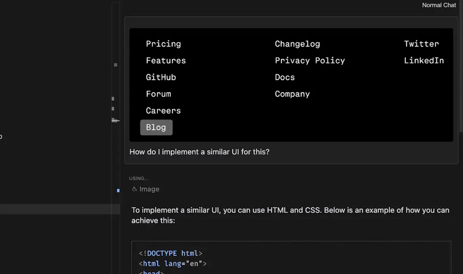The image size is (463, 274).
Task: Click the '<html lang="en">' code line
Action: [x=173, y=264]
